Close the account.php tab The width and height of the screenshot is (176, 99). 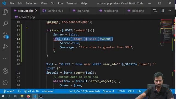36,10
